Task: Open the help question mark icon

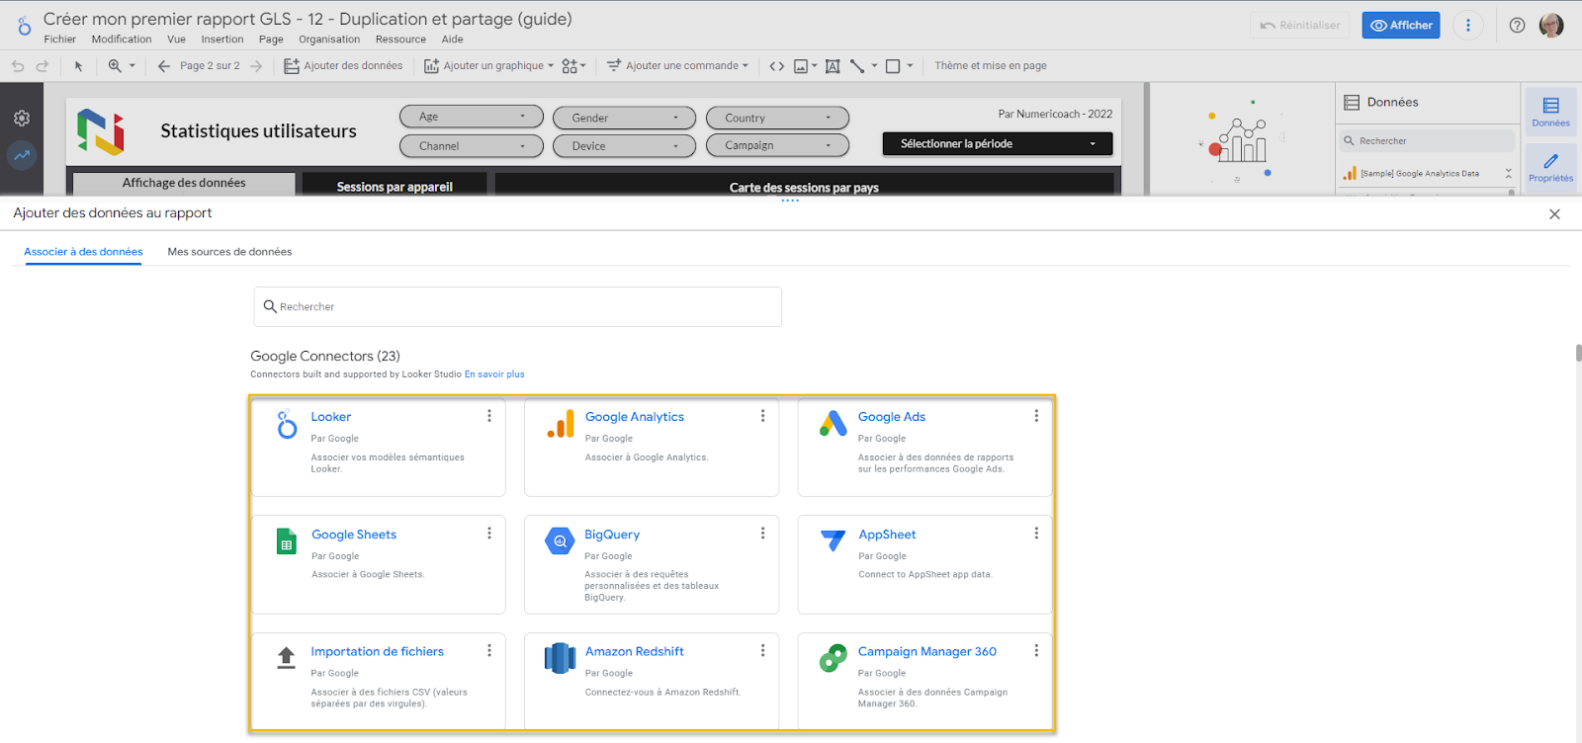Action: point(1517,26)
